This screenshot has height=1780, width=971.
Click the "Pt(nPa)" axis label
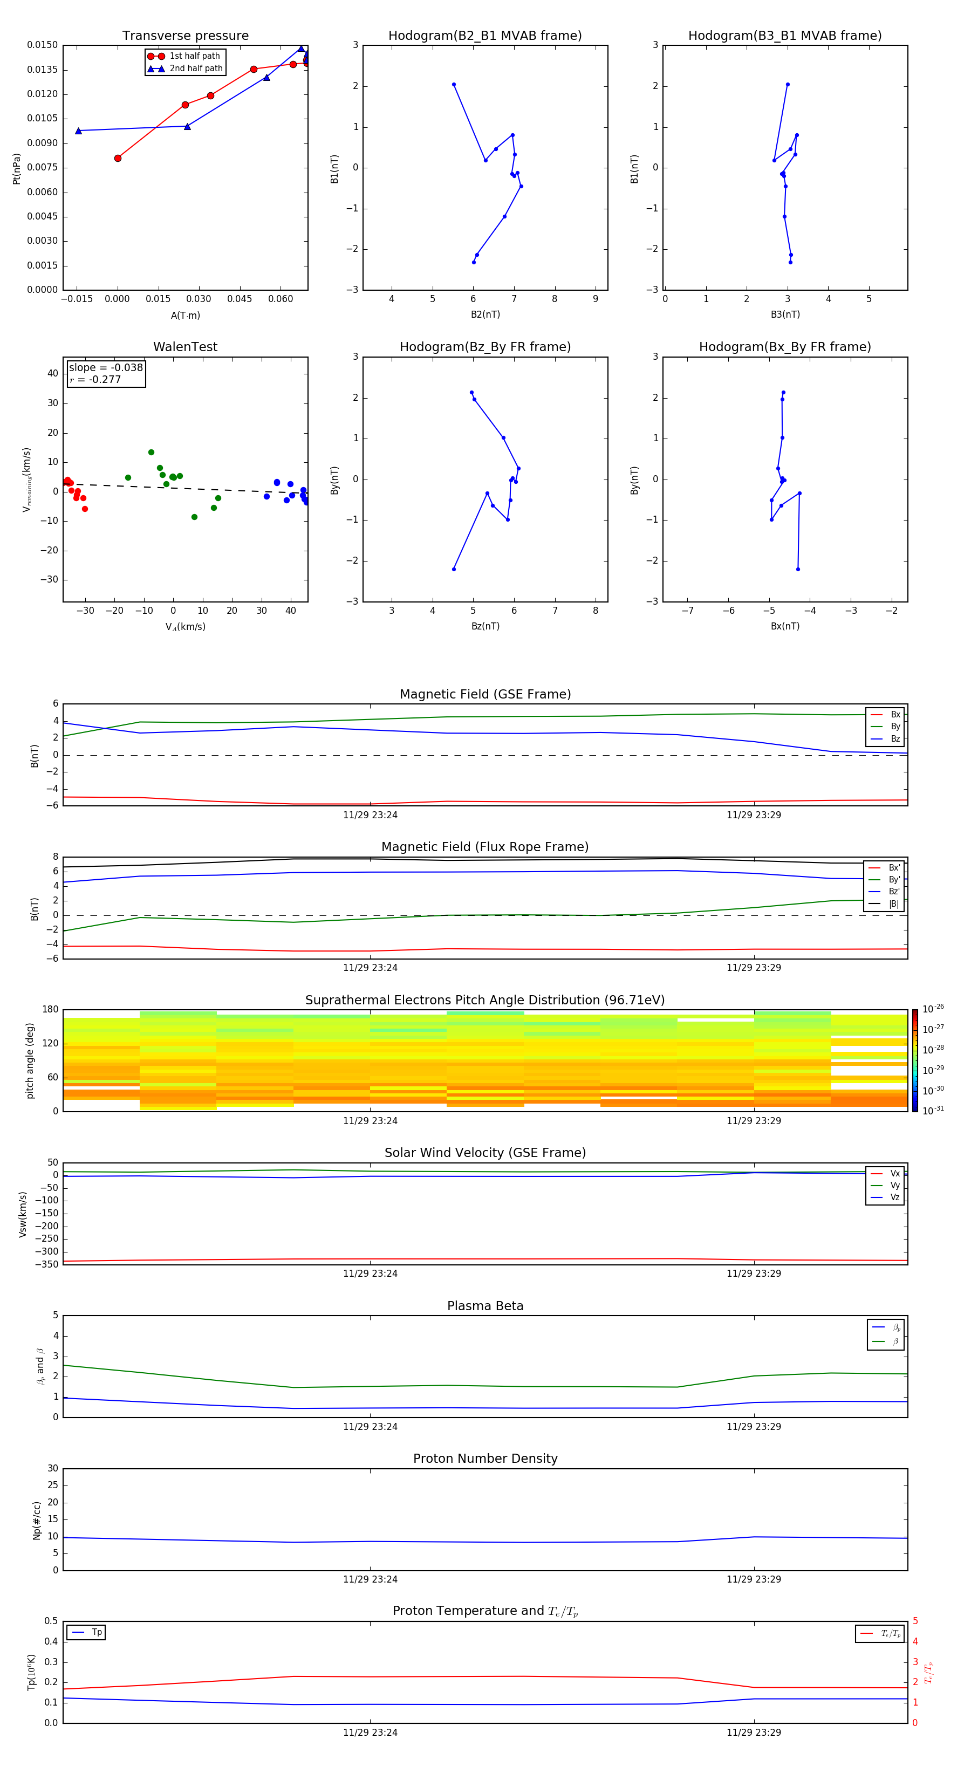pos(17,168)
